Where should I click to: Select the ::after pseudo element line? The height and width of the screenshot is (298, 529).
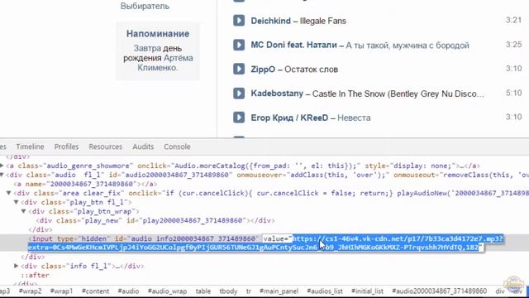click(35, 275)
